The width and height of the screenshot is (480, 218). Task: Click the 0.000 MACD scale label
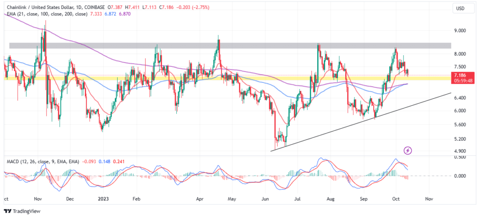pyautogui.click(x=459, y=176)
